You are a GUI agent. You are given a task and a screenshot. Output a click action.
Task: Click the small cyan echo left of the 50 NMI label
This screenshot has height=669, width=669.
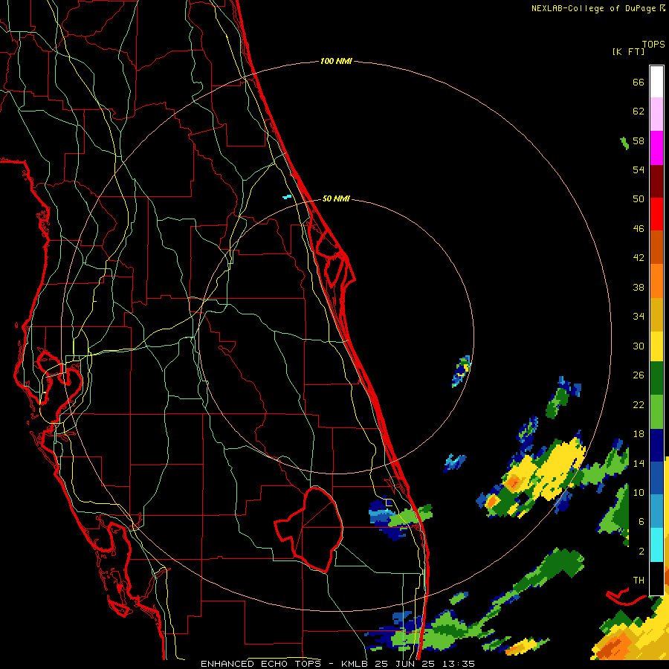287,197
